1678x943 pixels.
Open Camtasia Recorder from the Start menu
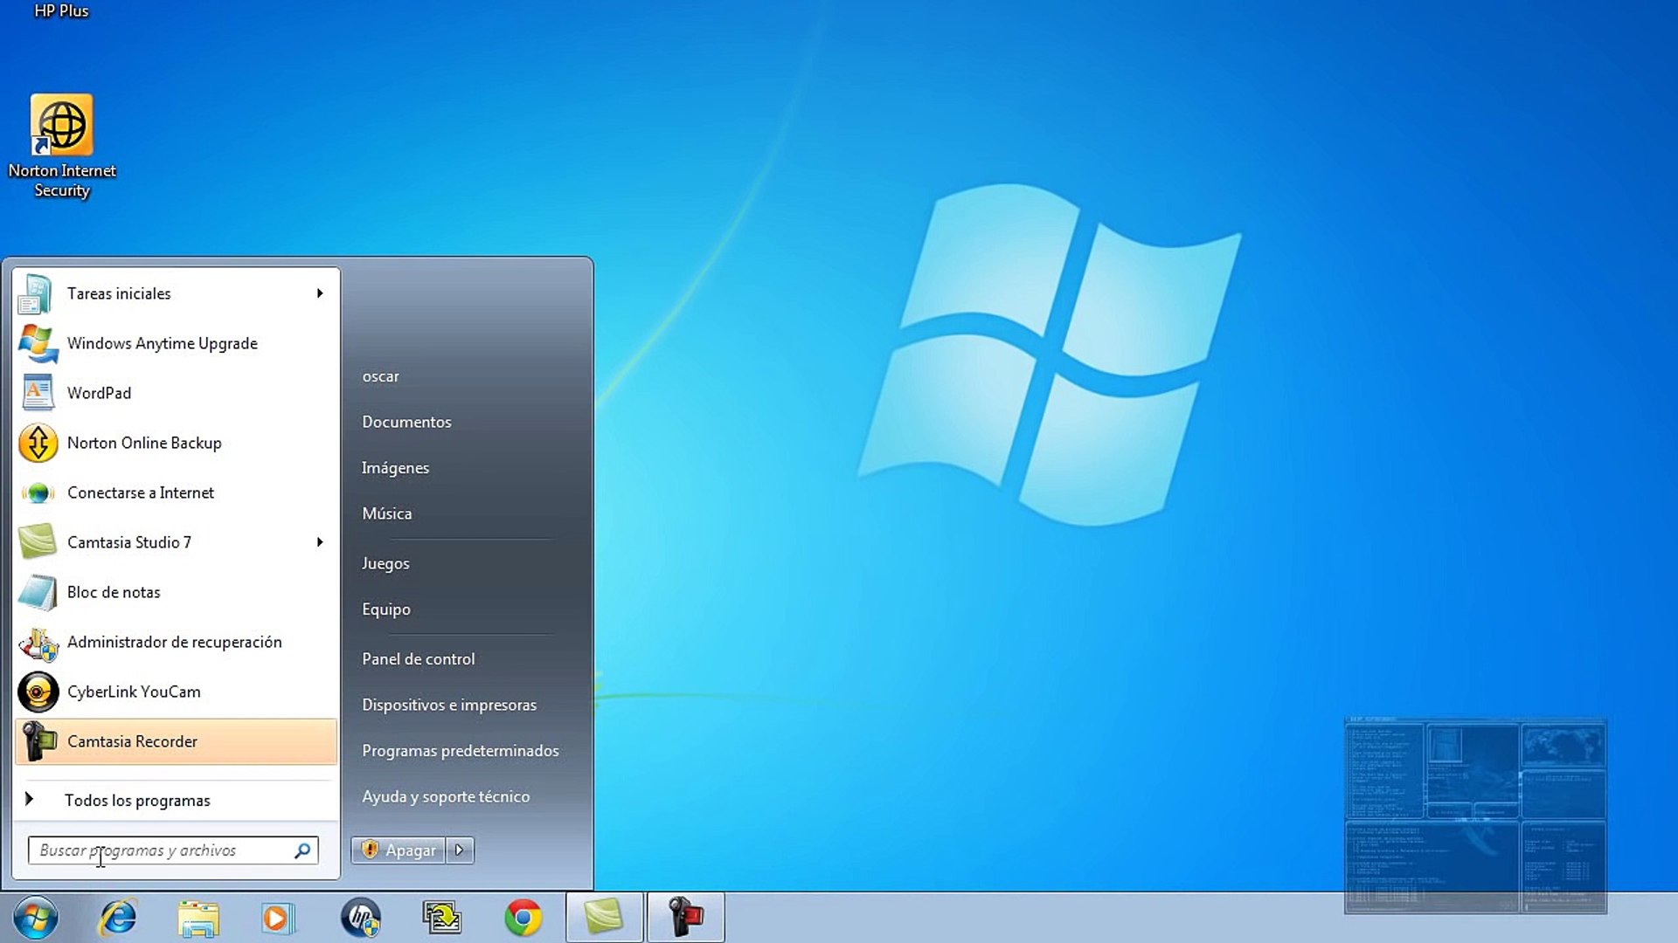(176, 741)
